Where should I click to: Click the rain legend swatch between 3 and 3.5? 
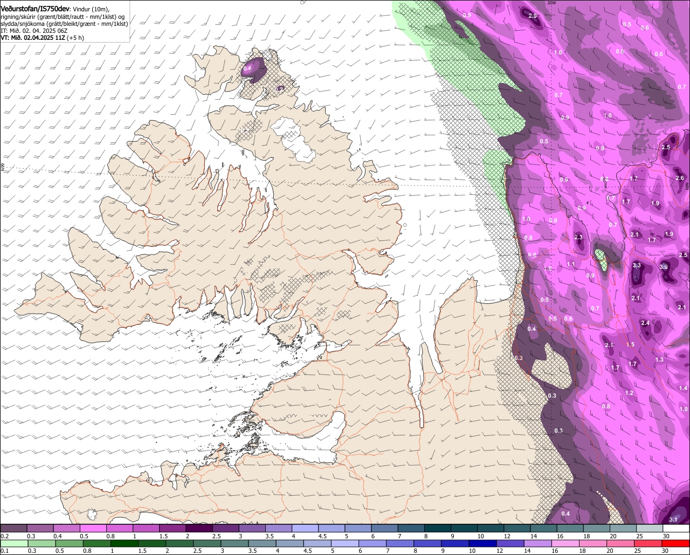point(235,543)
